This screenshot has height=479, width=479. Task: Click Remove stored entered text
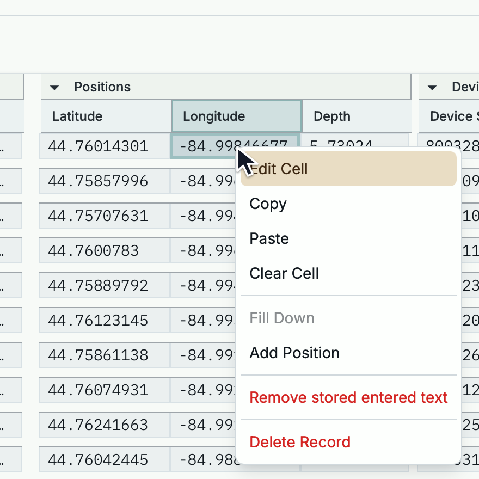point(348,397)
